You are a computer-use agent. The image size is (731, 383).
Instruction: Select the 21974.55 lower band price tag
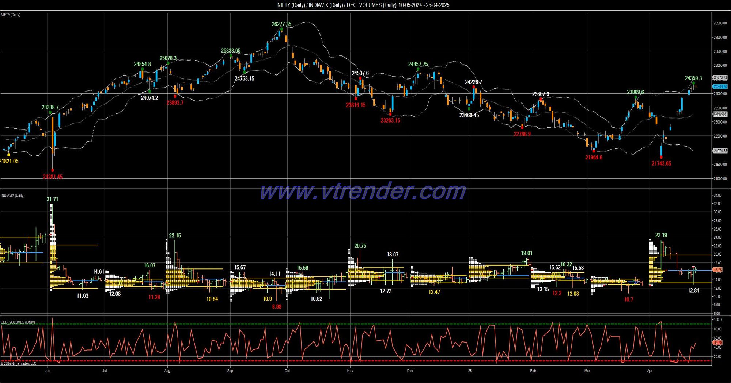(720, 151)
